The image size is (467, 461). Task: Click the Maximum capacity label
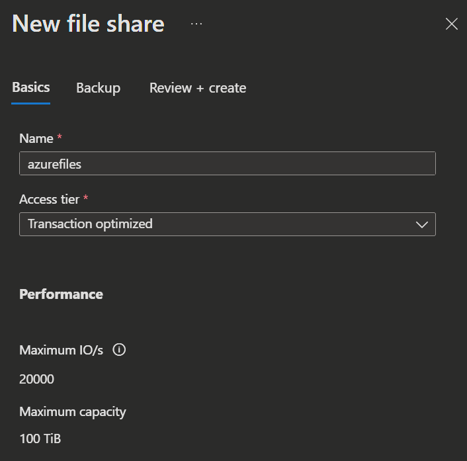click(73, 412)
